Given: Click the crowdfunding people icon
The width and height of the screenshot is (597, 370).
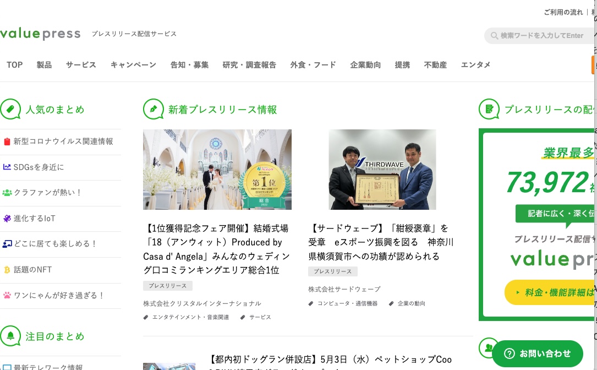Looking at the screenshot, I should 8,193.
